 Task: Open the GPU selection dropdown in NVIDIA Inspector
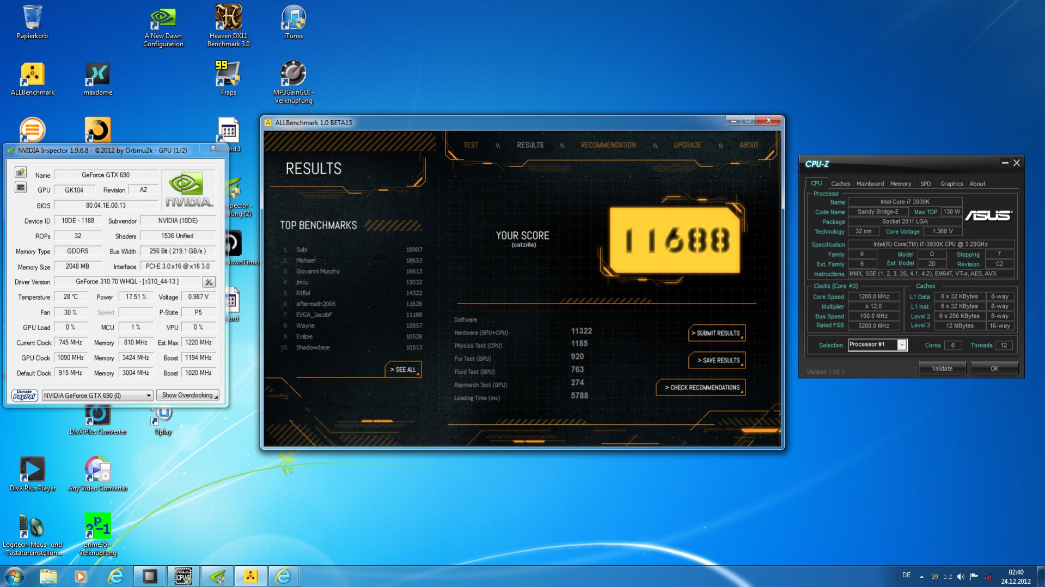coord(97,396)
